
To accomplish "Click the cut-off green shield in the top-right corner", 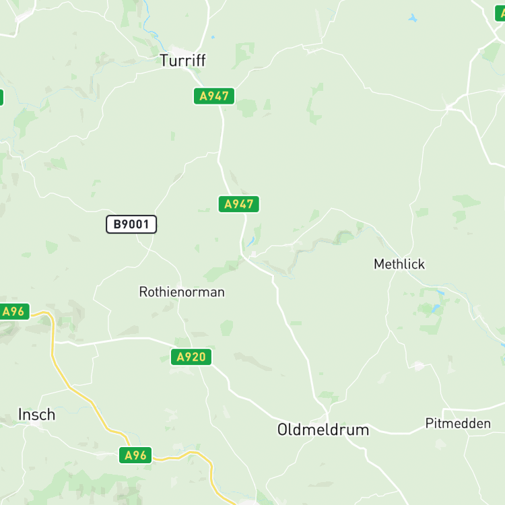I will 500,14.
